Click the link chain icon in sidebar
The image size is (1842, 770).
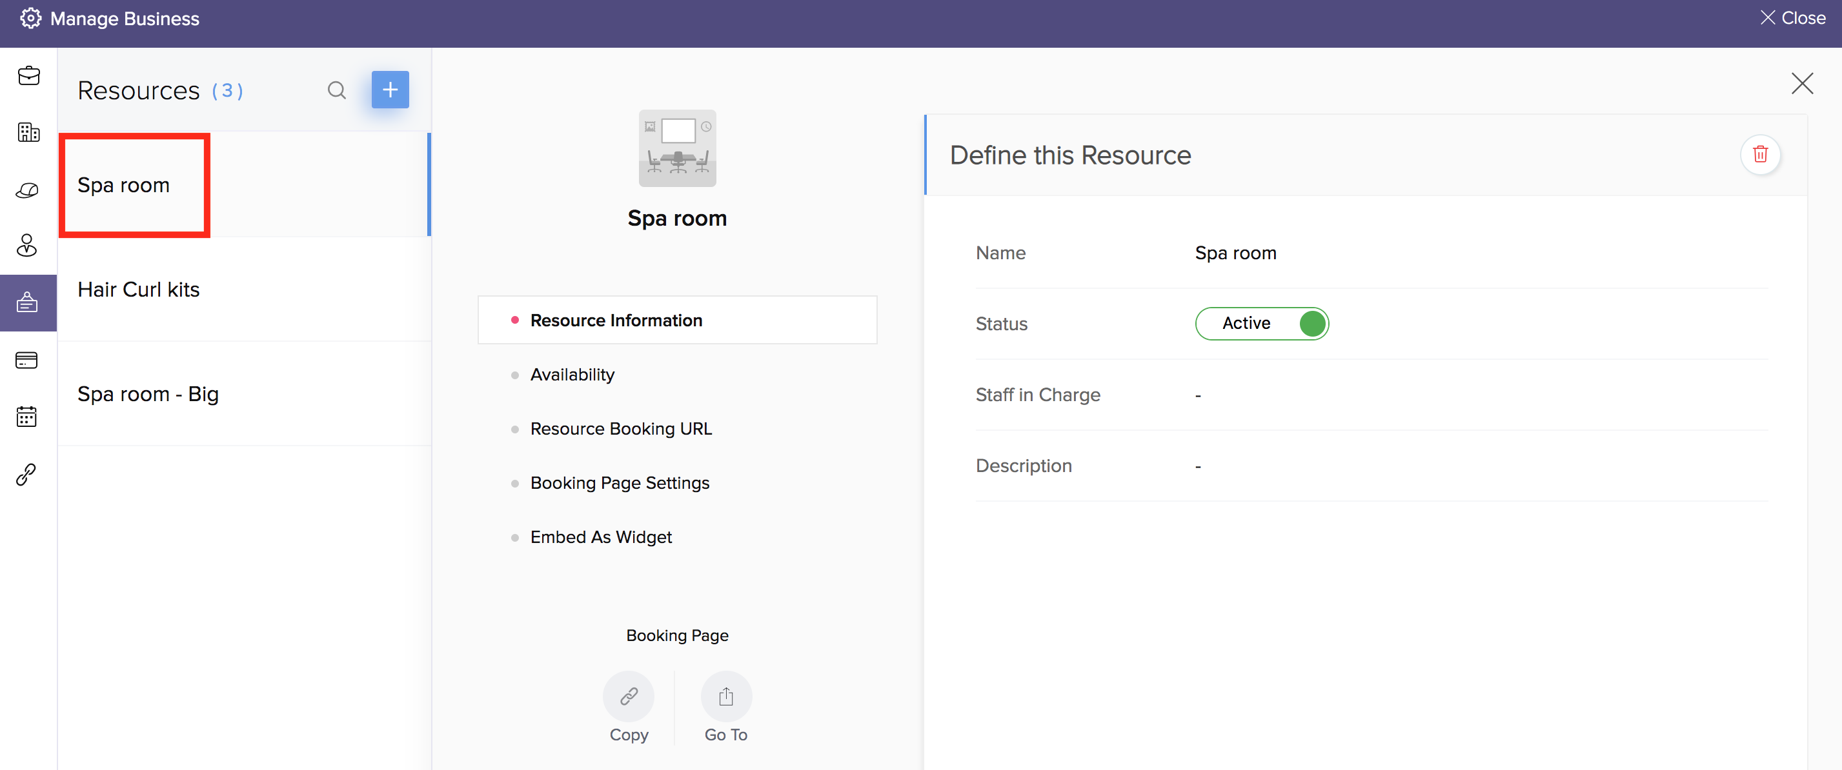[x=26, y=474]
